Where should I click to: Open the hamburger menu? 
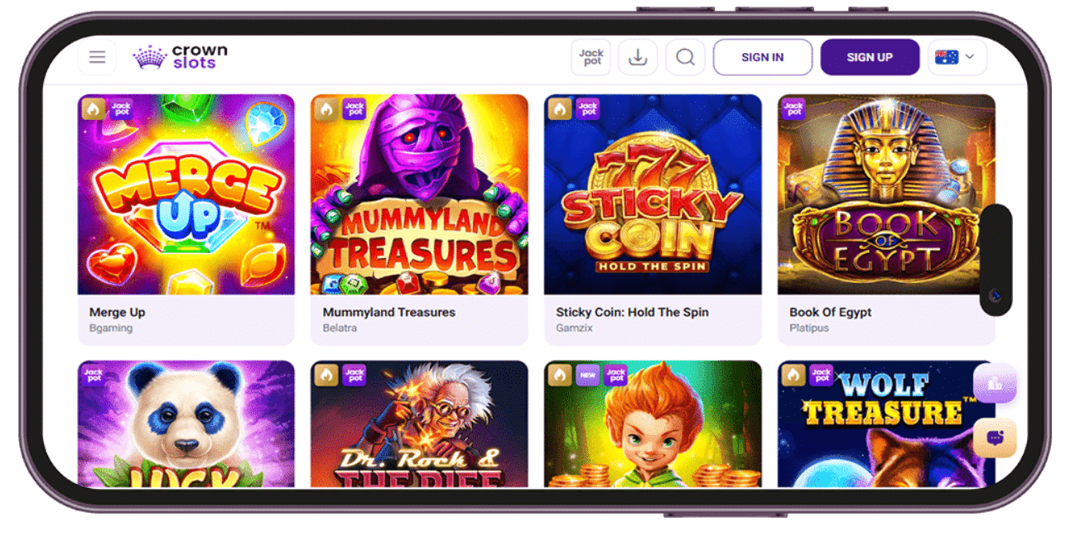[x=98, y=57]
